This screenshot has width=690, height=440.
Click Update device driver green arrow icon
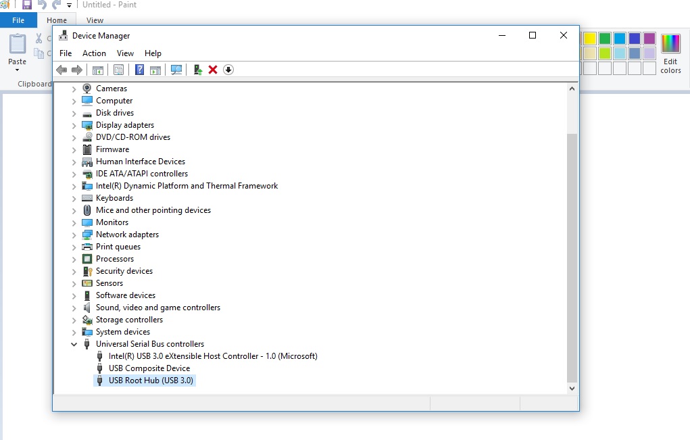197,70
